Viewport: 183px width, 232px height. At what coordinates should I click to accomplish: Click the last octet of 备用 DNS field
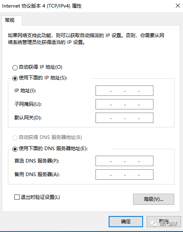pyautogui.click(x=146, y=174)
